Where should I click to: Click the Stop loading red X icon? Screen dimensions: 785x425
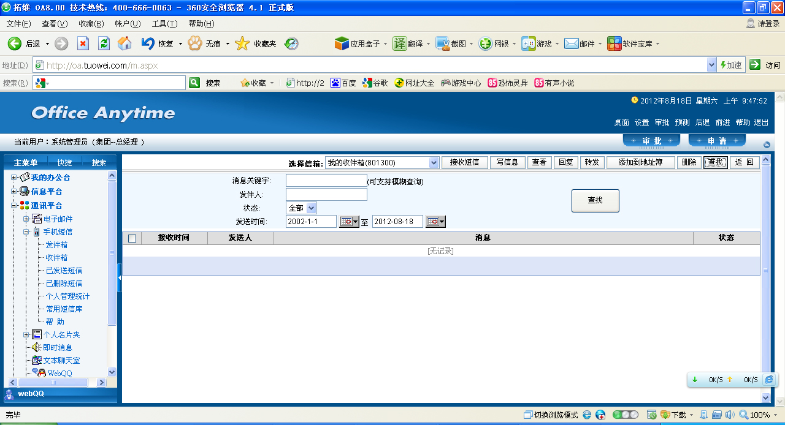(x=83, y=43)
